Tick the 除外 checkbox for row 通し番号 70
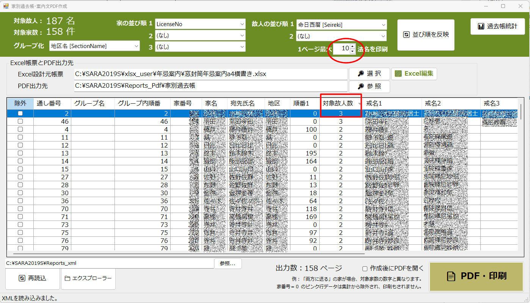Viewport: 530px width, 303px height. coord(20,209)
